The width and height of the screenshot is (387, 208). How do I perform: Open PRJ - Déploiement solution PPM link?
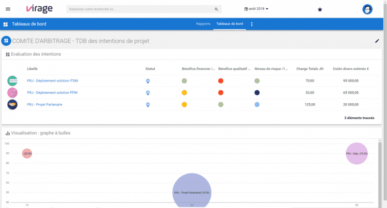[52, 92]
